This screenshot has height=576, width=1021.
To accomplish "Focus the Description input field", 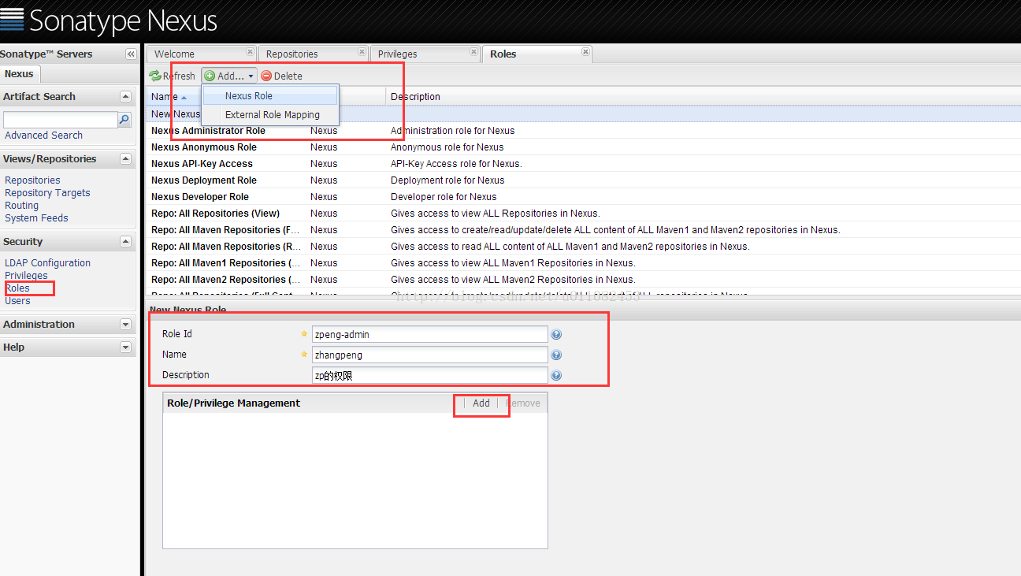I will point(429,376).
